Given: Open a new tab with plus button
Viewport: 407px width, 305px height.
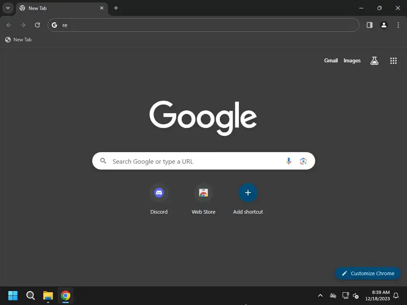Looking at the screenshot, I should point(116,8).
